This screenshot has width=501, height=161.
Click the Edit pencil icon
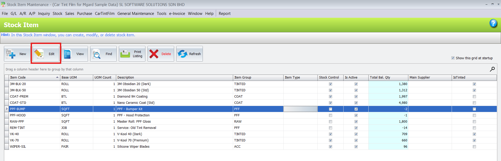click(39, 54)
